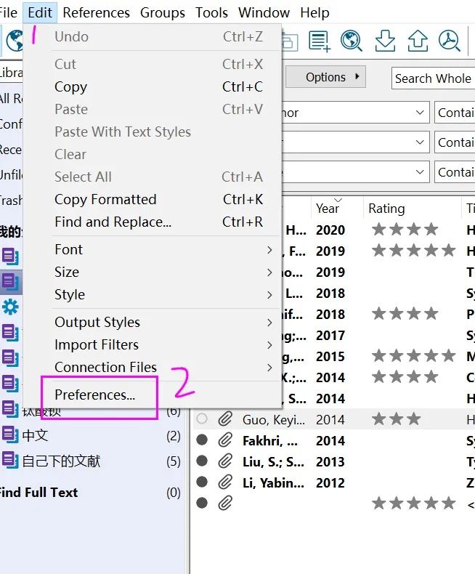Toggle read status dot for Fakhri 2014
Screen dimensions: 475x574
point(202,440)
